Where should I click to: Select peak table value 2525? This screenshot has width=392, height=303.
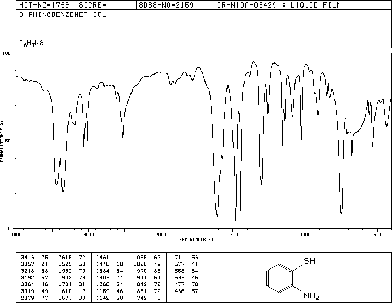click(x=65, y=264)
